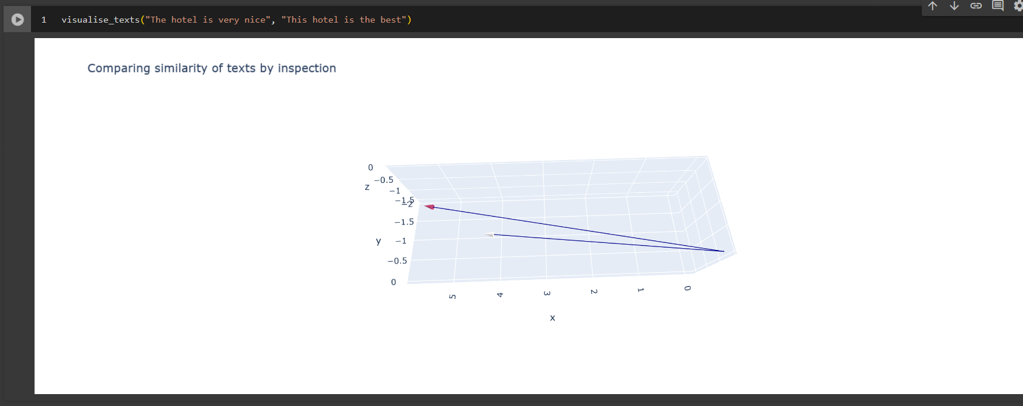The height and width of the screenshot is (406, 1023).
Task: Move the cell up with arrow icon
Action: click(x=932, y=6)
